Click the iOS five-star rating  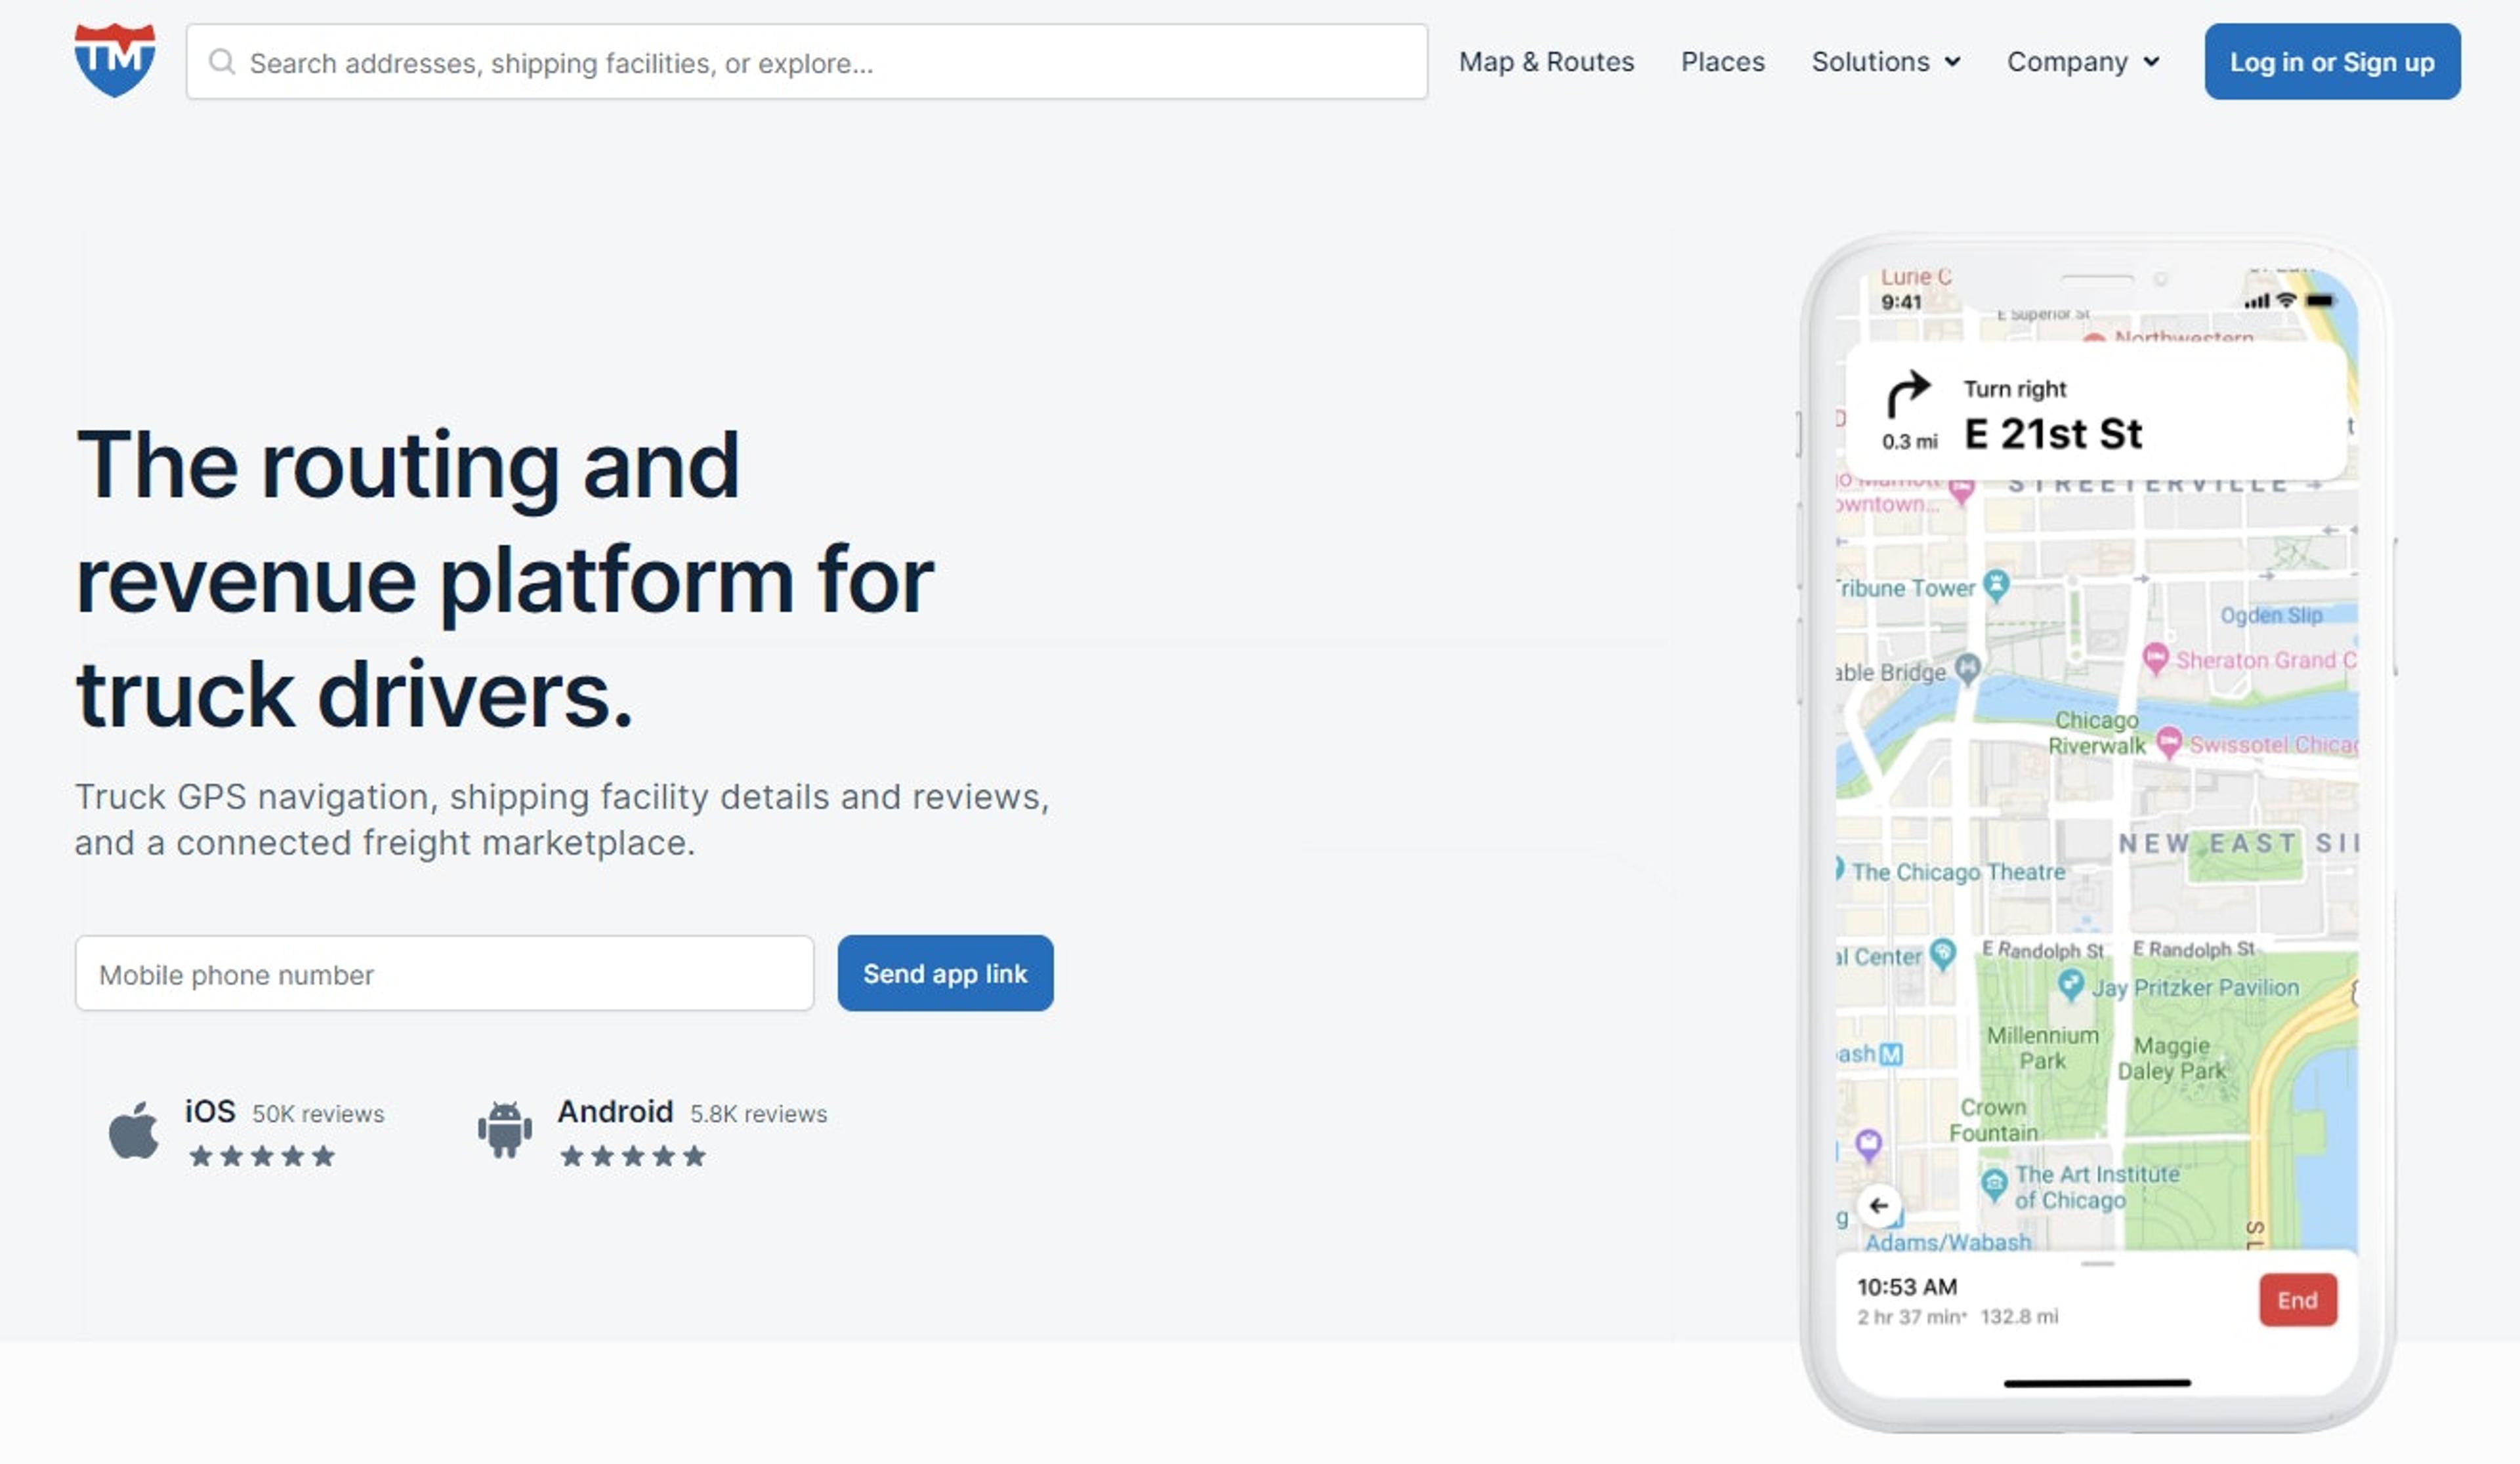(x=262, y=1156)
